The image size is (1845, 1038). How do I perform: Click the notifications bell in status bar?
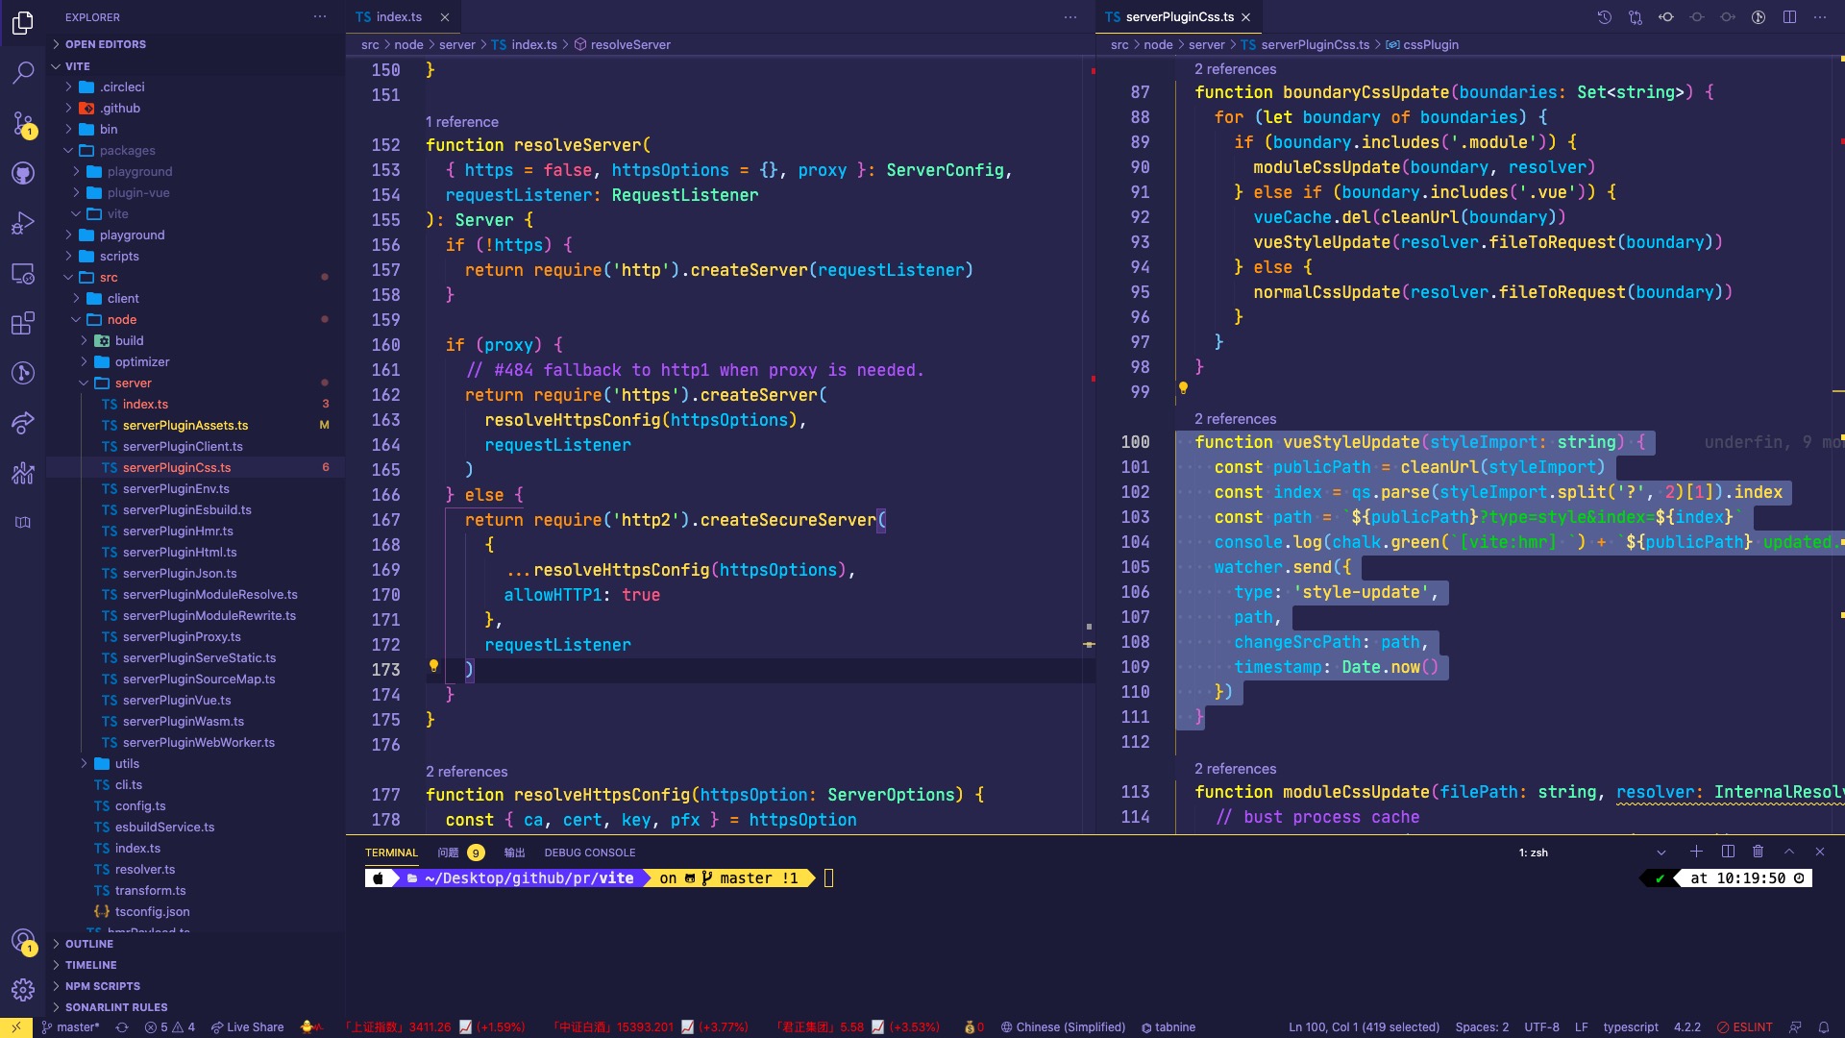1823,1026
